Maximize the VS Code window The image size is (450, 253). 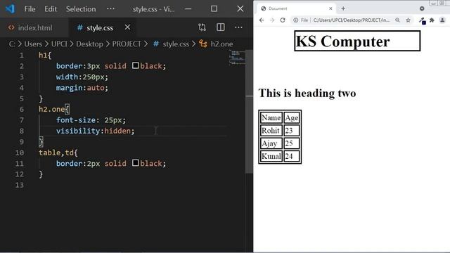coord(214,8)
